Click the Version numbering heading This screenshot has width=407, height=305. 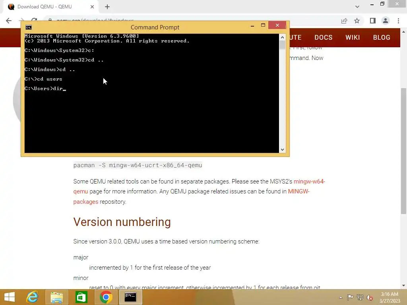122,222
